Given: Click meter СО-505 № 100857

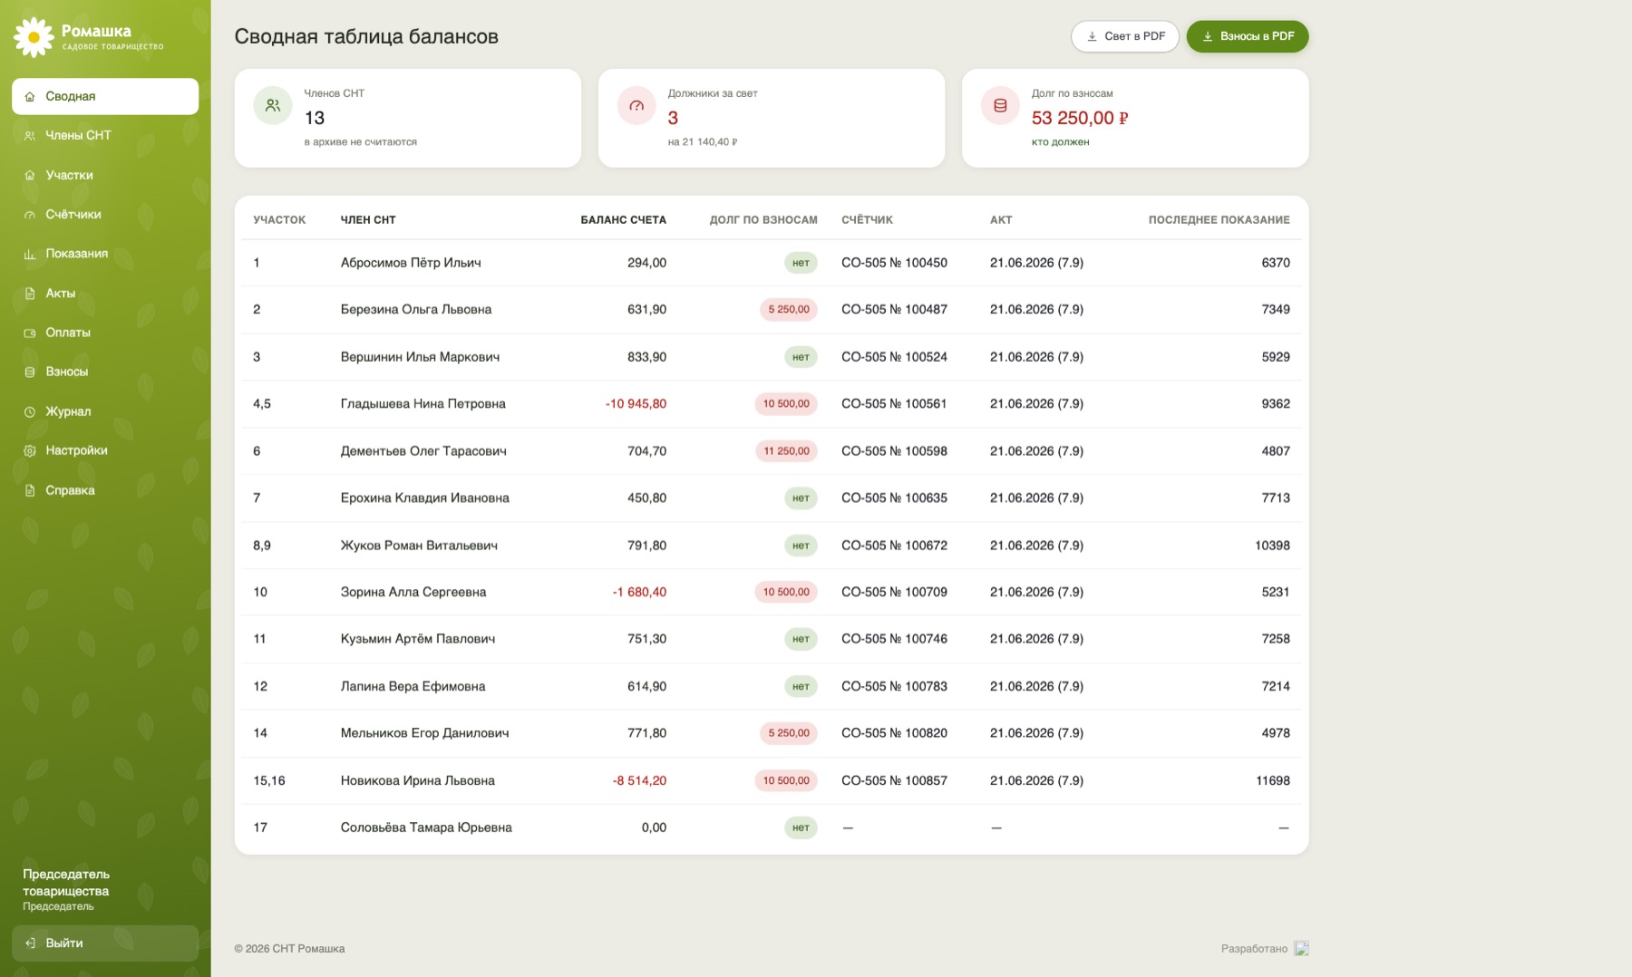Looking at the screenshot, I should coord(894,780).
